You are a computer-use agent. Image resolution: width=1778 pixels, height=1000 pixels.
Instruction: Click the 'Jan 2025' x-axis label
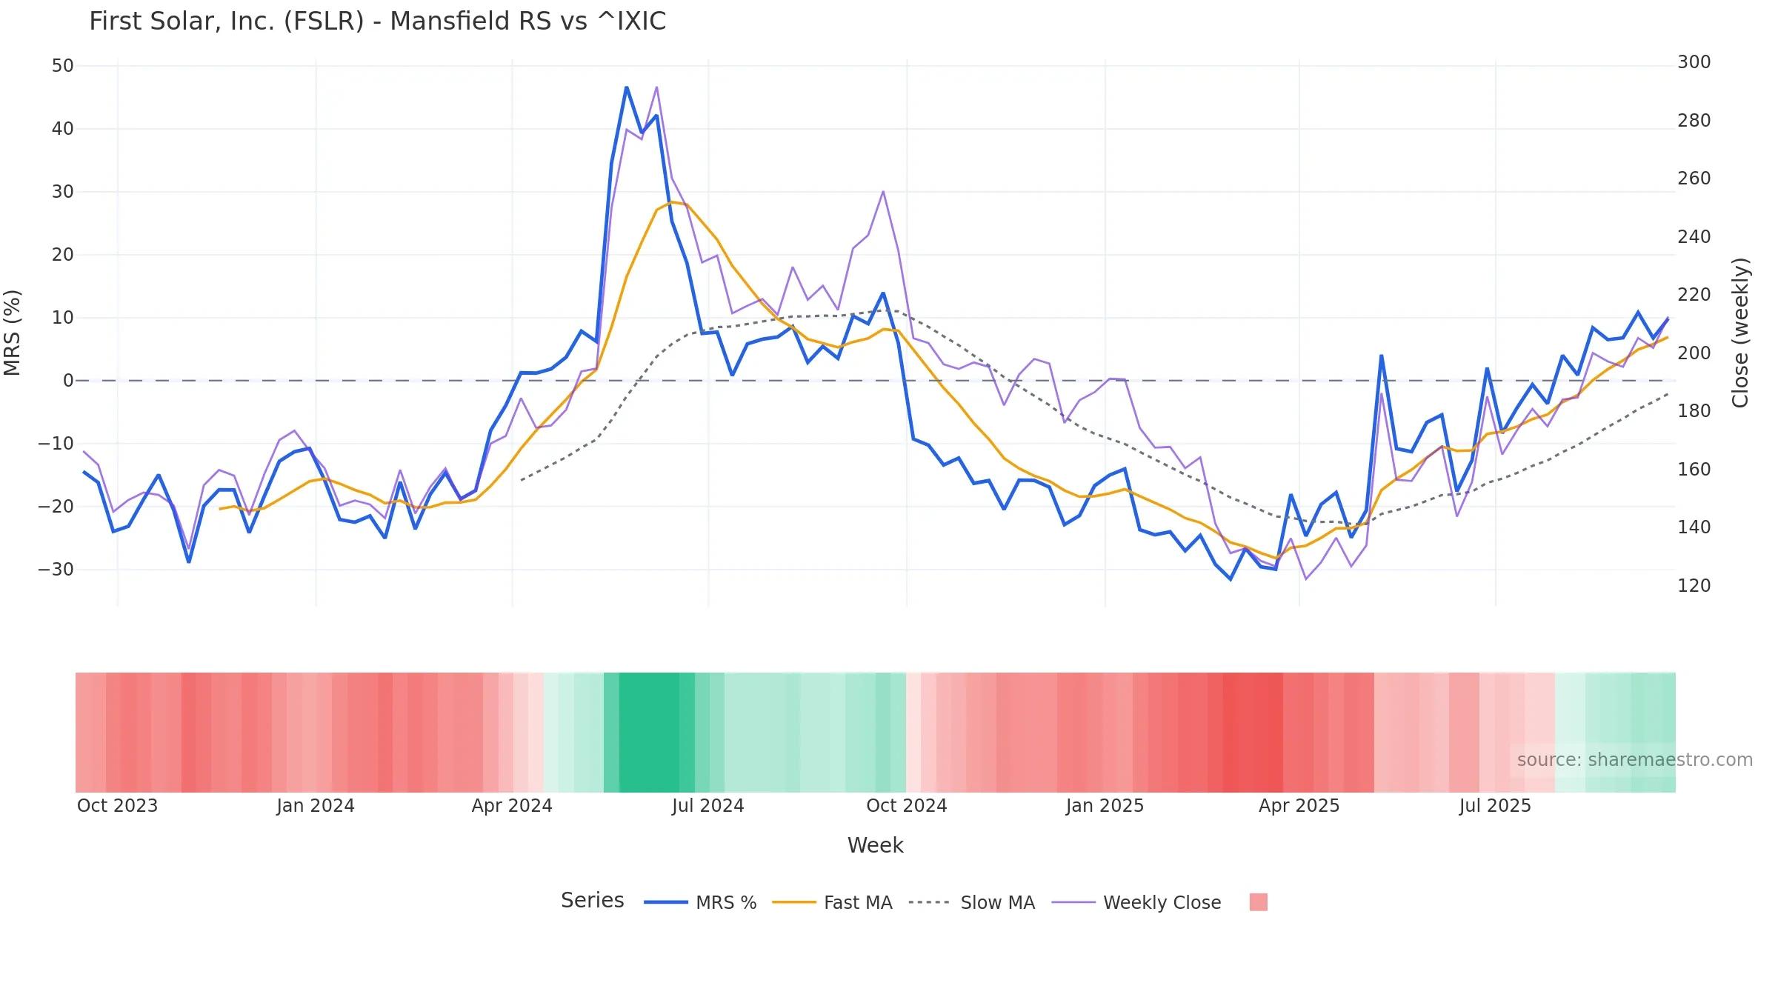[1105, 806]
